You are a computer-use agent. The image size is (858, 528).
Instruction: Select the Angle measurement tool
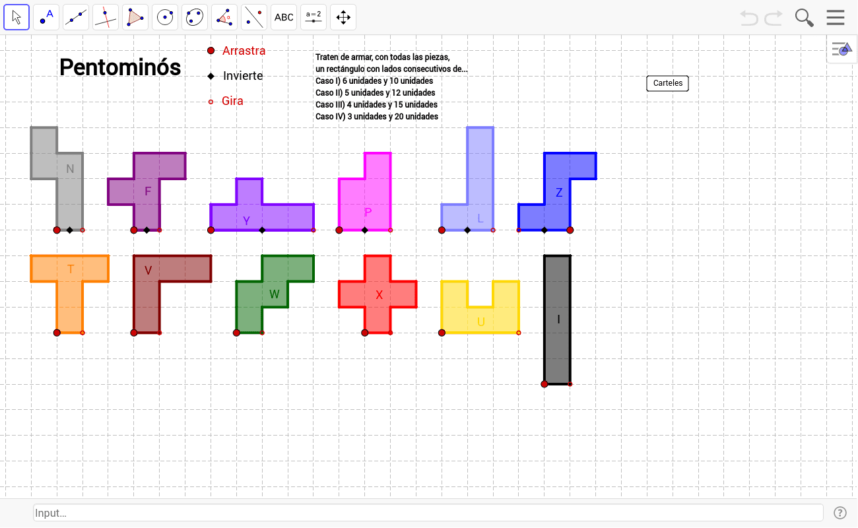pos(224,17)
